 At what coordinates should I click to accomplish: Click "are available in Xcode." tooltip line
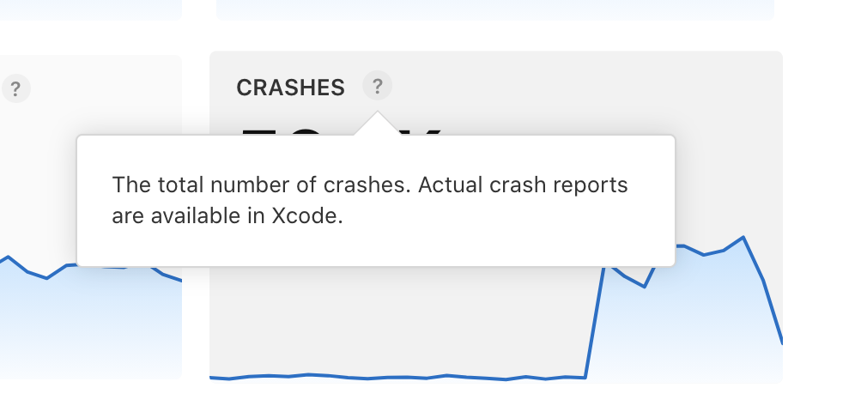227,215
